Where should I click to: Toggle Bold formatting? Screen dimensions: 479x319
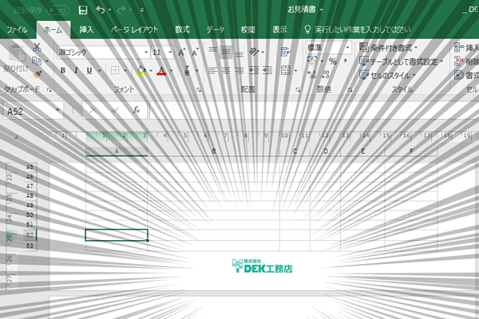click(62, 70)
